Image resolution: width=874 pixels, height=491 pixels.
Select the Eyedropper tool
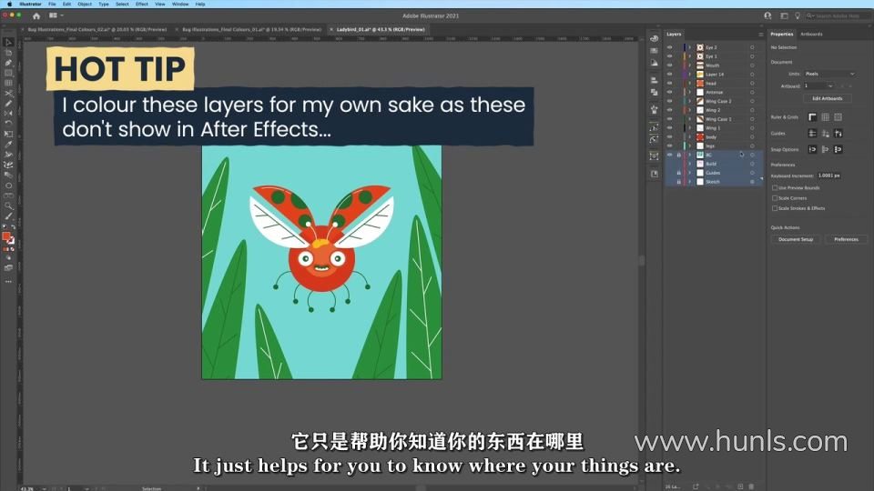pos(8,145)
